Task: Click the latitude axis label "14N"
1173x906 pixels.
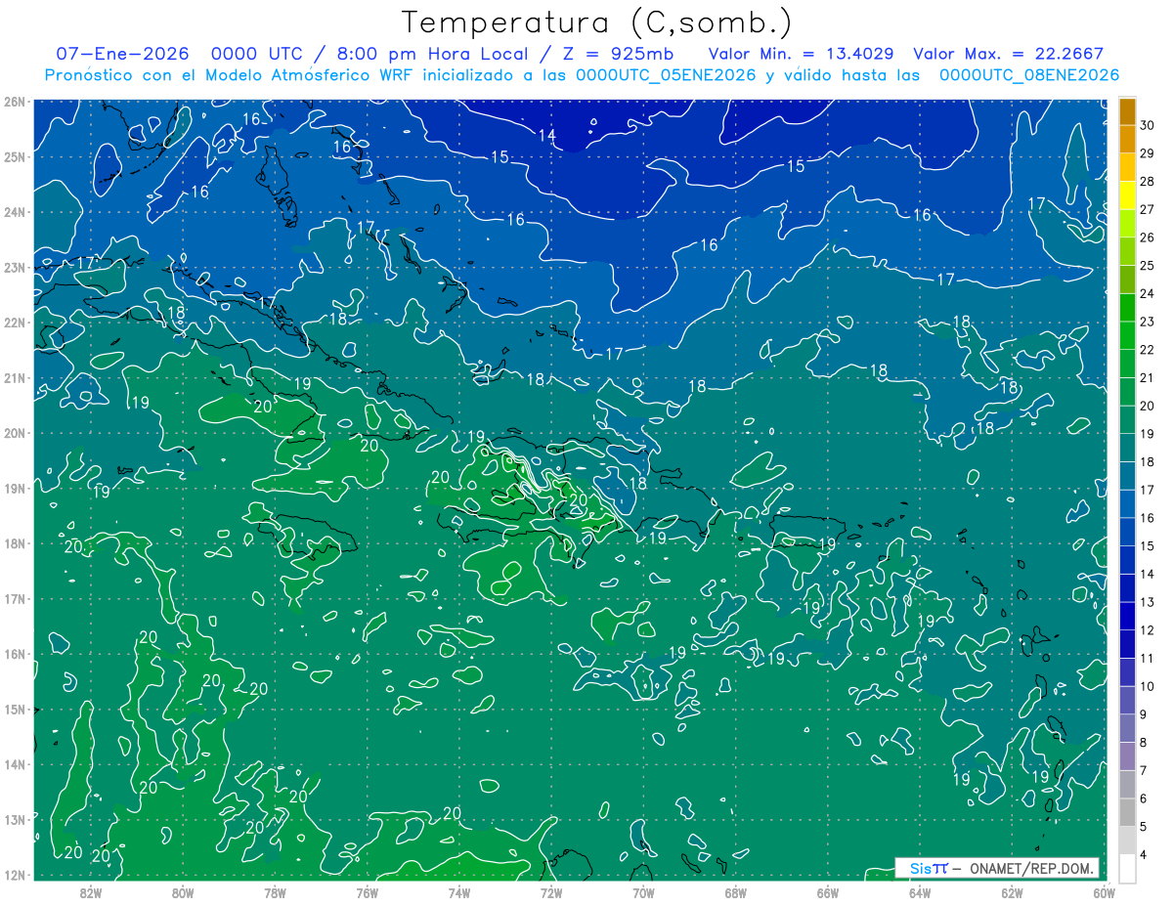Action: [14, 764]
